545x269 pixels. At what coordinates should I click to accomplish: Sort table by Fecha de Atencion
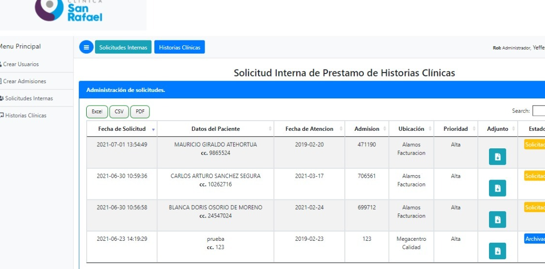tap(309, 129)
